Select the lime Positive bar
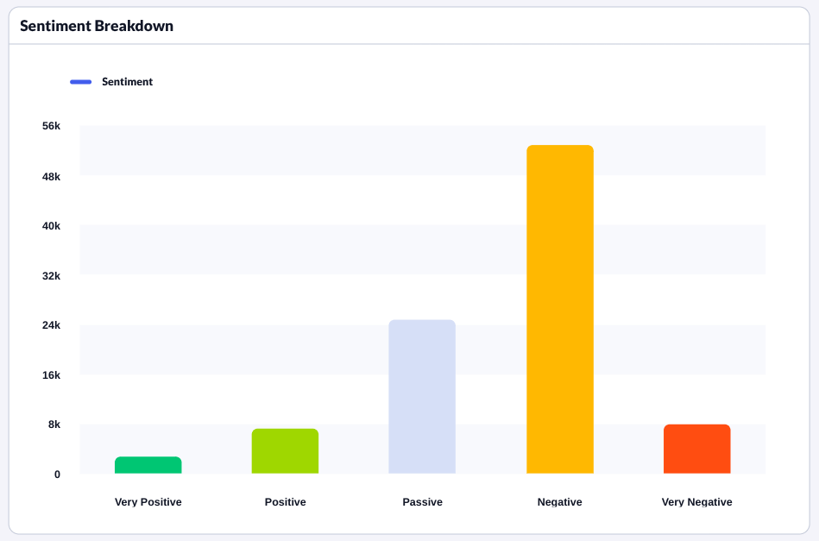 [285, 451]
